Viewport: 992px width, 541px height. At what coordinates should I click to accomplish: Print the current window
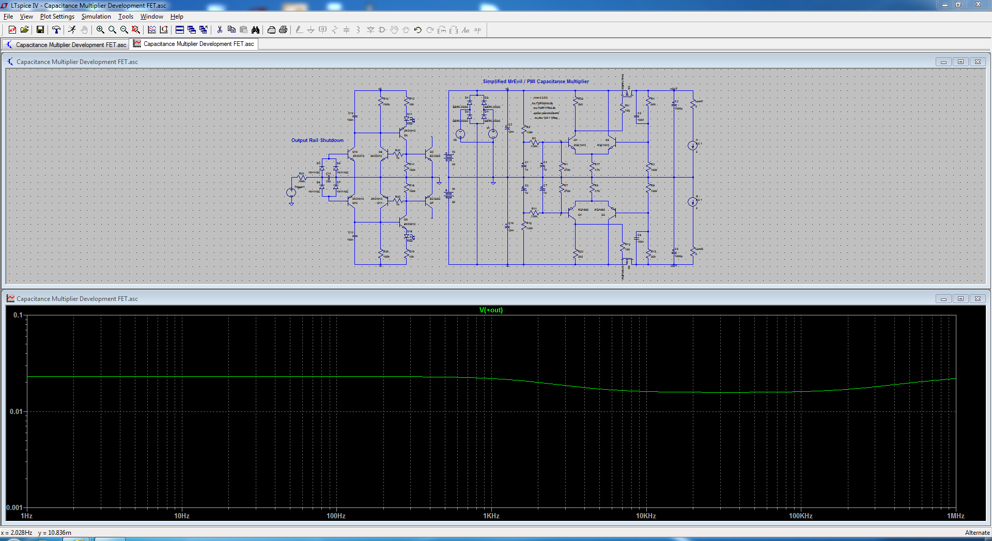click(x=283, y=30)
